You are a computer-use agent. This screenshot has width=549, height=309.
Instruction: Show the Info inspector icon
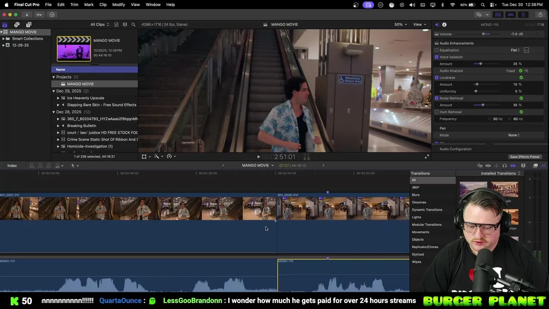click(x=444, y=24)
